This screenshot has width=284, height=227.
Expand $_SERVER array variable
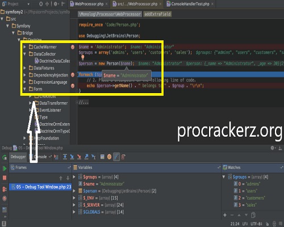[74, 205]
